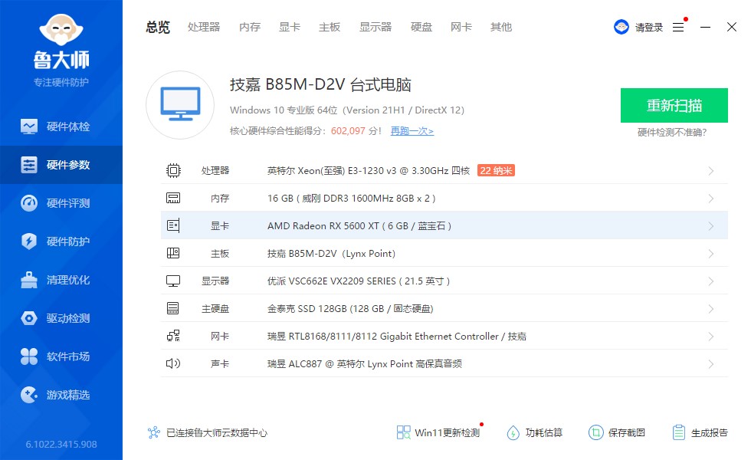751x460 pixels.
Task: Expand 主硬盘 row chevron
Action: (711, 308)
